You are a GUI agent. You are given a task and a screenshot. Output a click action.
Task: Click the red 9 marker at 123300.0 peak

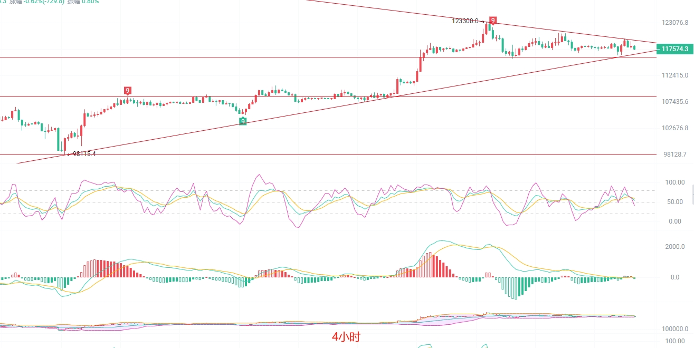[x=492, y=21]
